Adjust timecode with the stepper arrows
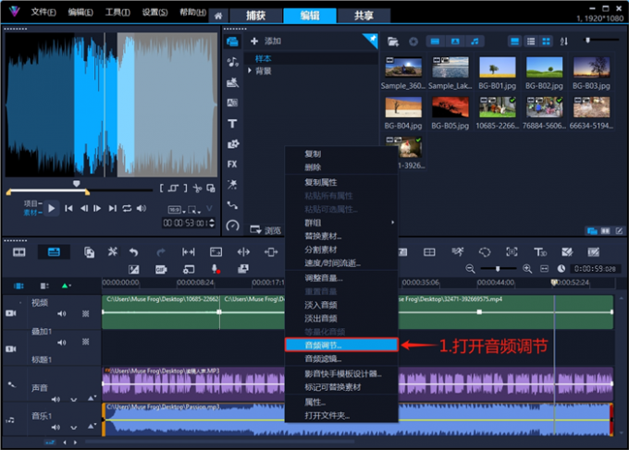Viewport: 629px width, 450px height. [x=212, y=223]
